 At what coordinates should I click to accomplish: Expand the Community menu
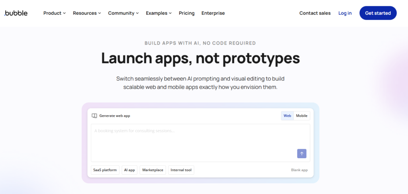(124, 13)
